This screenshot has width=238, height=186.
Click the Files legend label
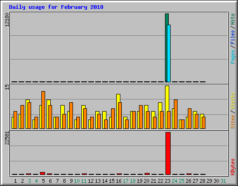tap(233, 37)
